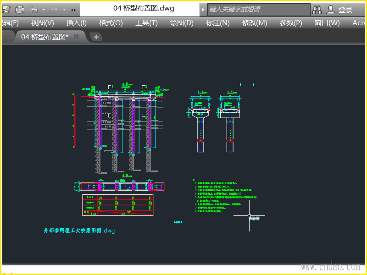Switch to the 04 桥型布置图 drawing tab
367x275 pixels.
click(44, 37)
